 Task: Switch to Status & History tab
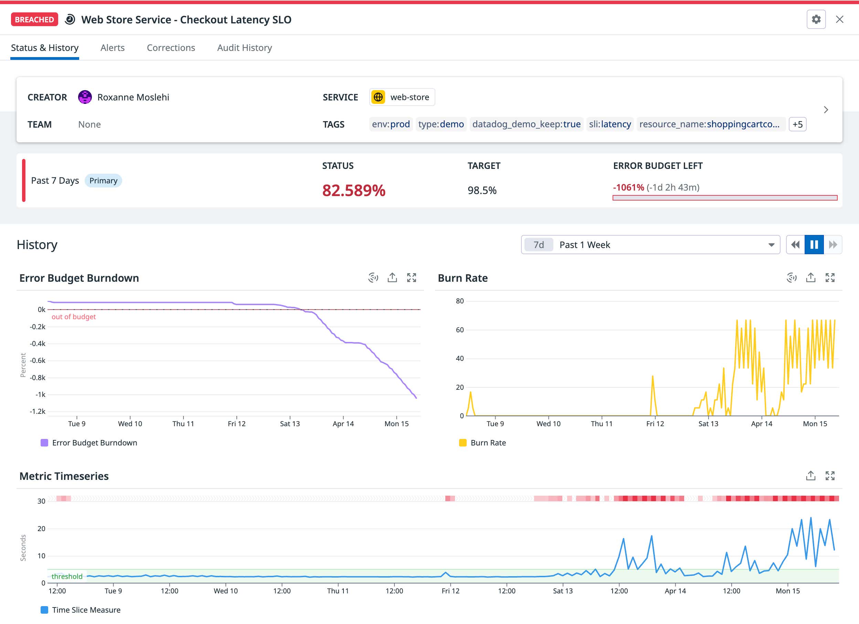tap(45, 48)
